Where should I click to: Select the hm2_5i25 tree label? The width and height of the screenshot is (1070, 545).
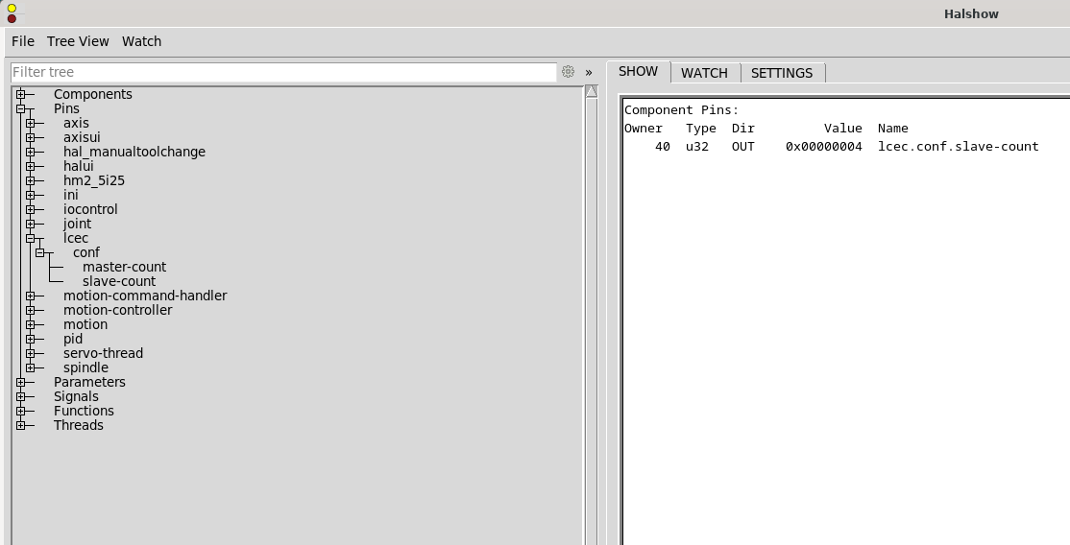point(94,180)
